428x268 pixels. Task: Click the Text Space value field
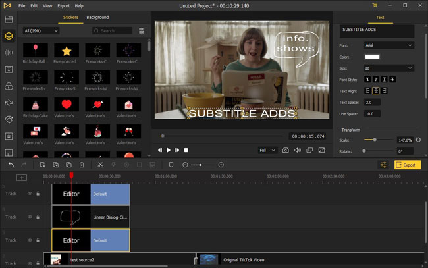(372, 102)
